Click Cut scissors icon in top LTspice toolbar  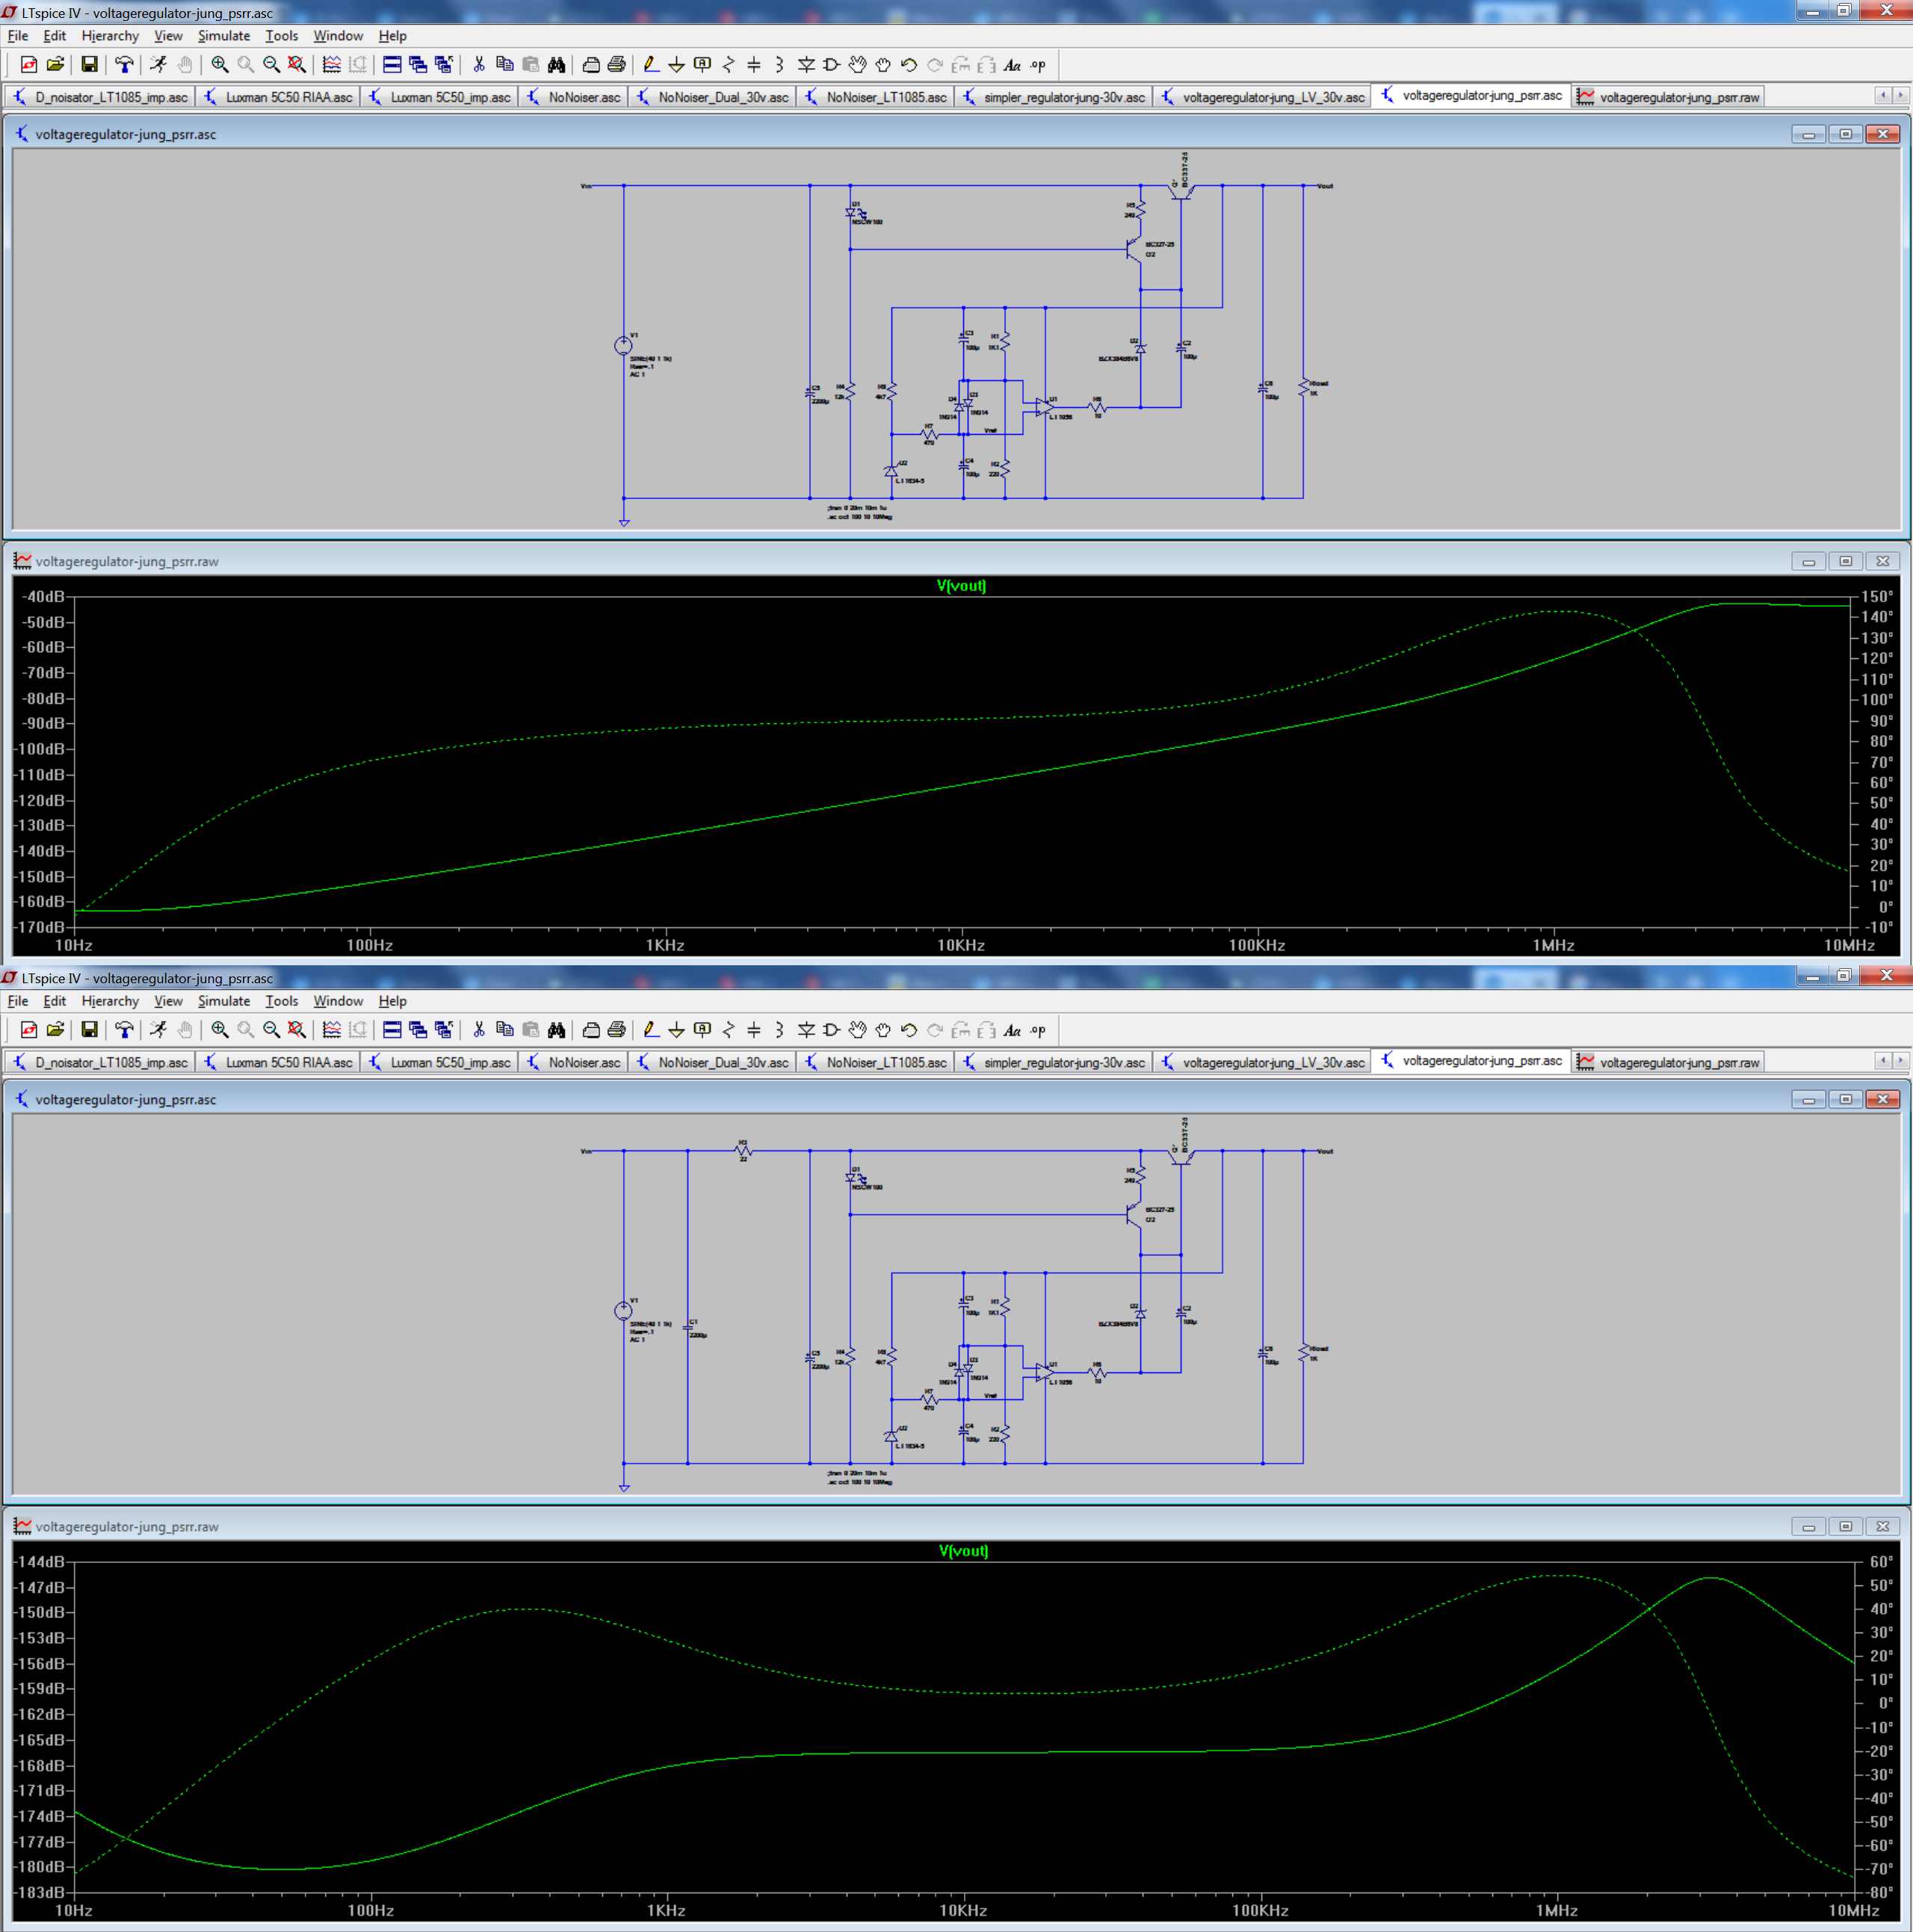click(479, 65)
